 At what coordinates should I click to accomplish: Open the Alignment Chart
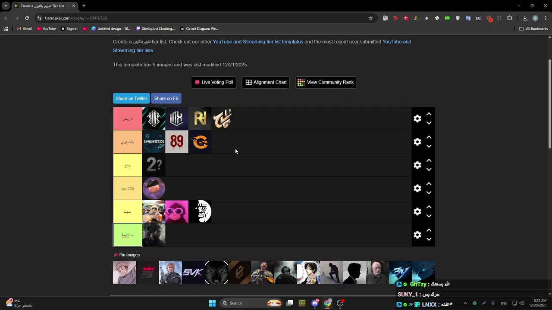click(266, 82)
